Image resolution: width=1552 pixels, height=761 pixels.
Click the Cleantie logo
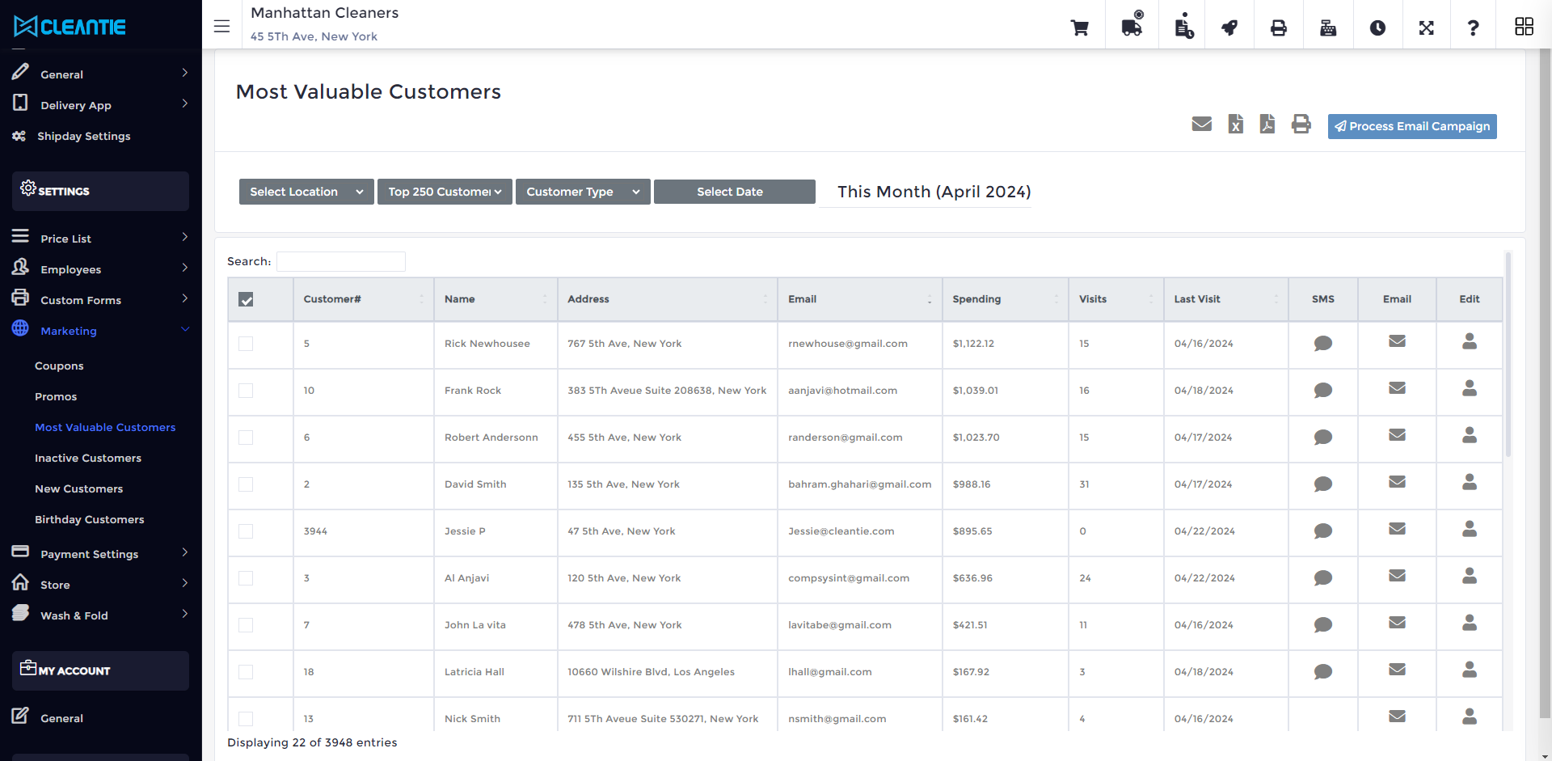70,27
